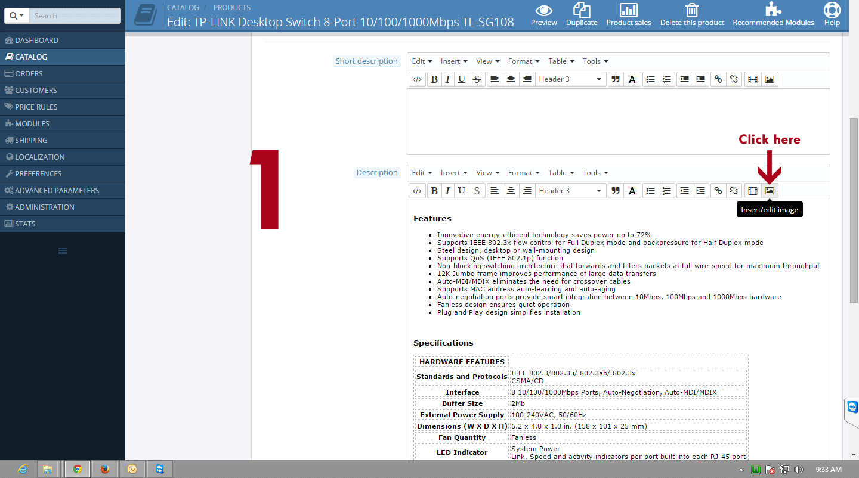The image size is (859, 478).
Task: Add bullet list in Short description editor
Action: (x=651, y=79)
